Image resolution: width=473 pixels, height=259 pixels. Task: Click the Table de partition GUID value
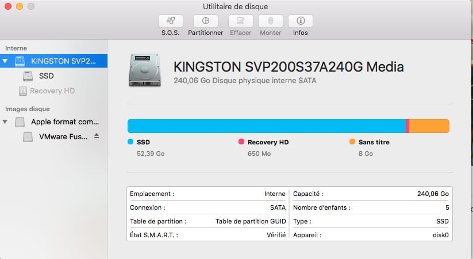tap(251, 221)
